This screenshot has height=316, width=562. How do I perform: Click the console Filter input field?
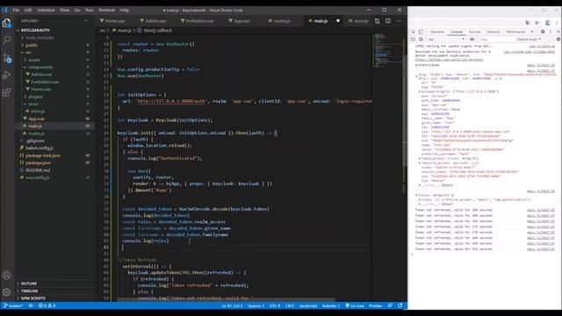pos(496,39)
